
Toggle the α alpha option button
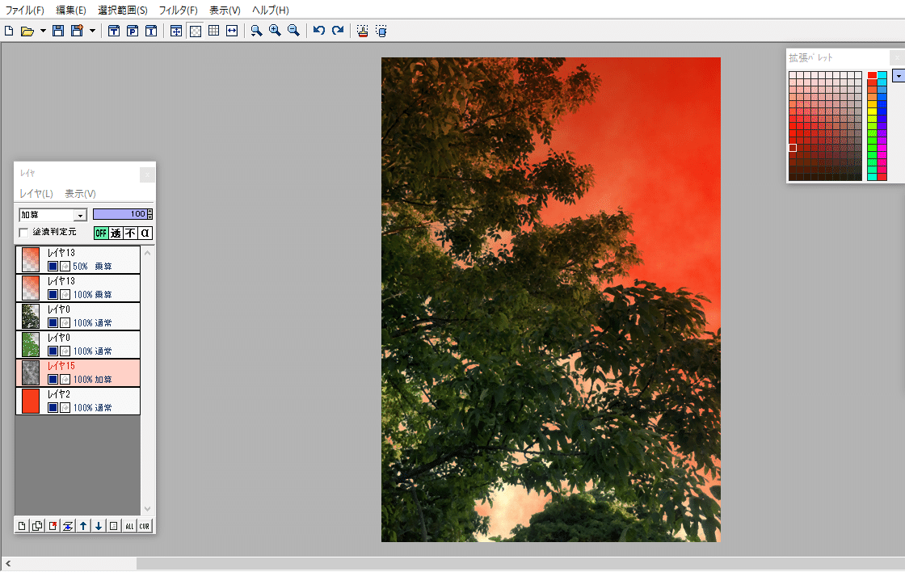[145, 233]
